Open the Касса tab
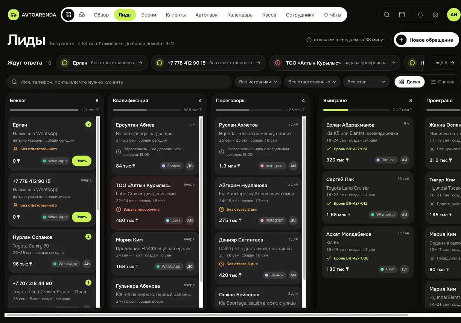 (269, 15)
